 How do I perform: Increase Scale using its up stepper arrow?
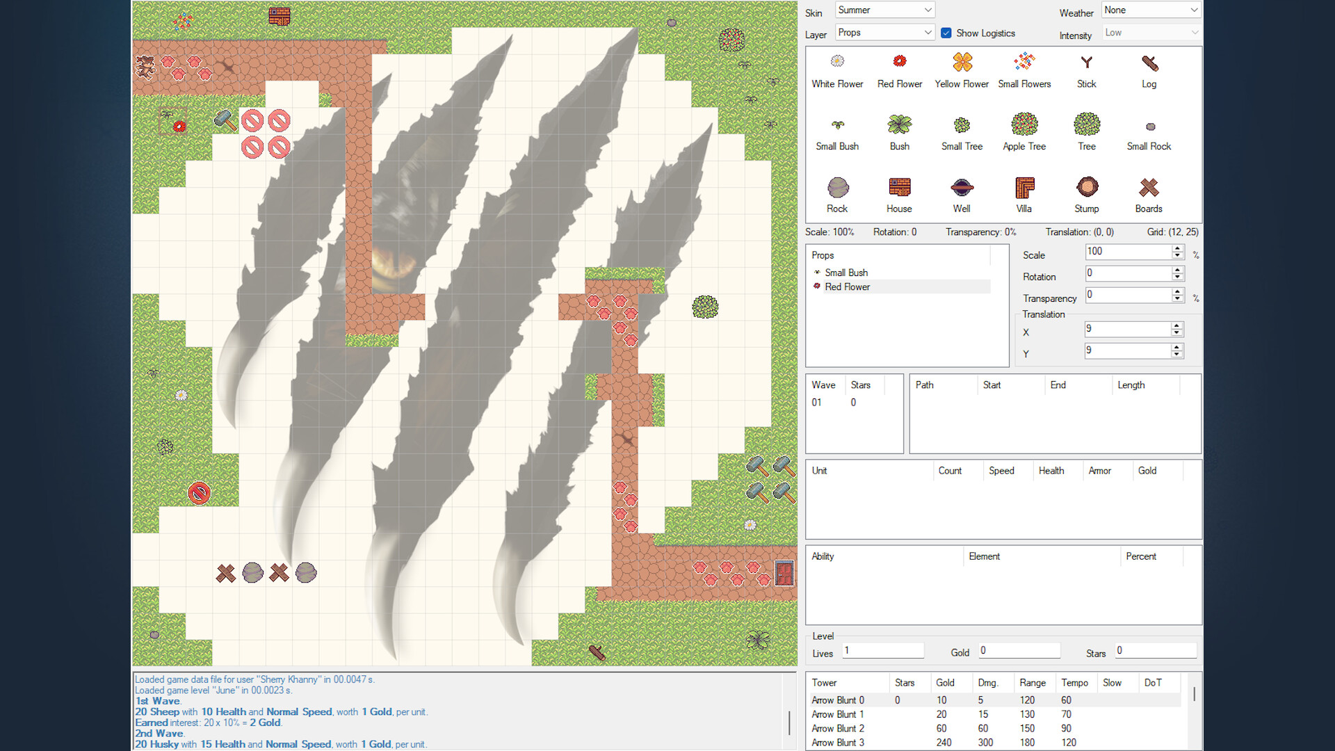(x=1177, y=248)
